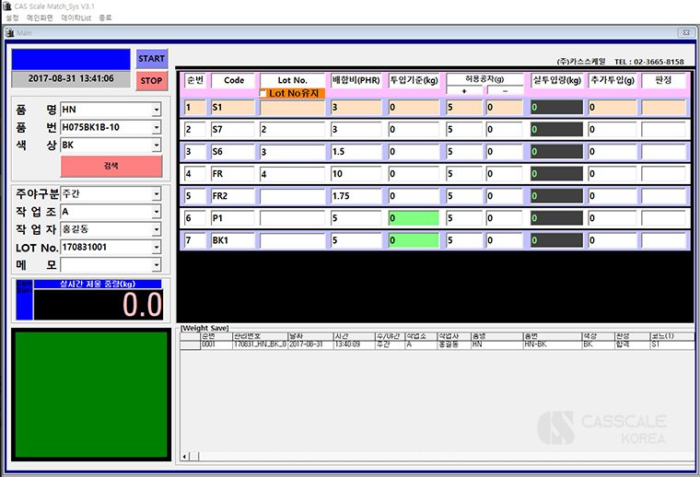This screenshot has width=700, height=477.
Task: Click left arrow of Weight Save scrollbar
Action: (183, 456)
